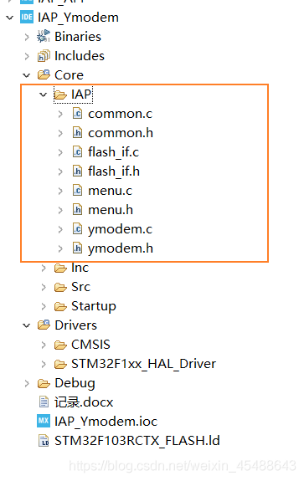The height and width of the screenshot is (481, 304).
Task: Expand the ymodem.h node
Action: tap(60, 248)
